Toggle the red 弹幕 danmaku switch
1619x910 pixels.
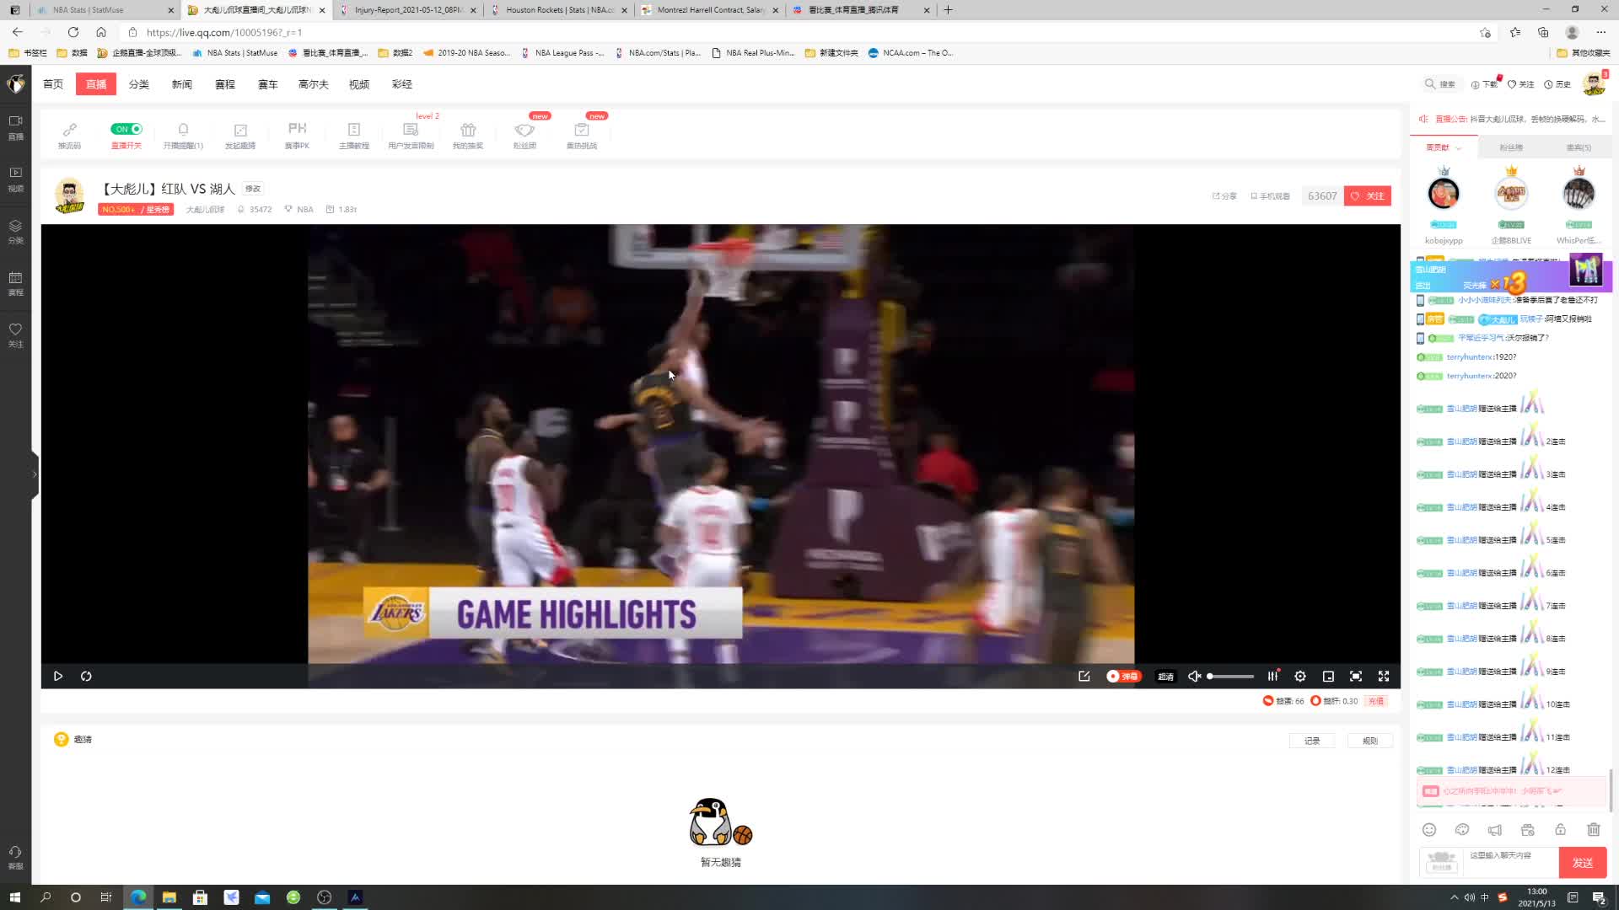coord(1122,676)
